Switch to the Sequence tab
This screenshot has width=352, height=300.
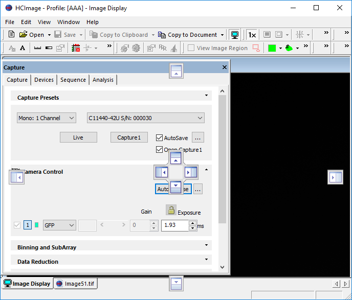tap(73, 80)
